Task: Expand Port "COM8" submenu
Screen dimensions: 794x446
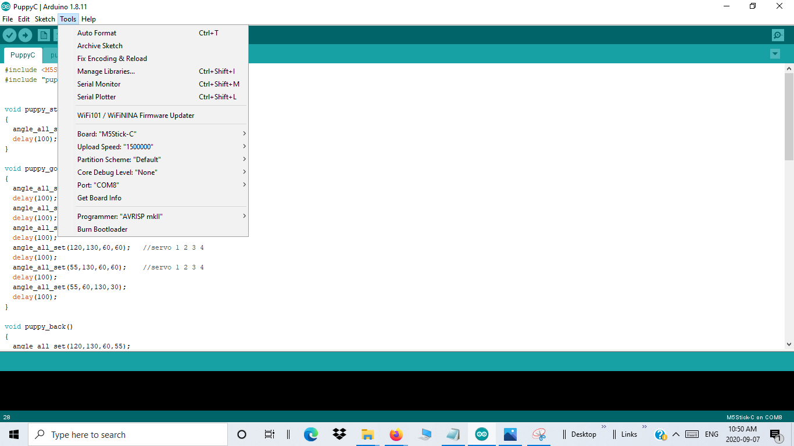Action: point(153,185)
